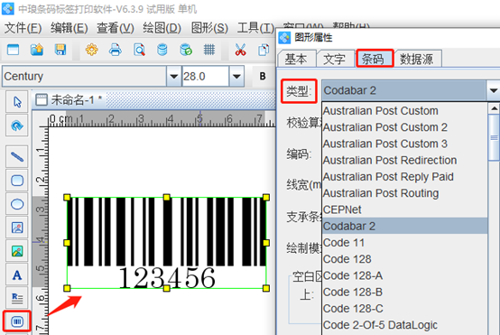
Task: Select the barcode drawing tool
Action: pos(17,321)
